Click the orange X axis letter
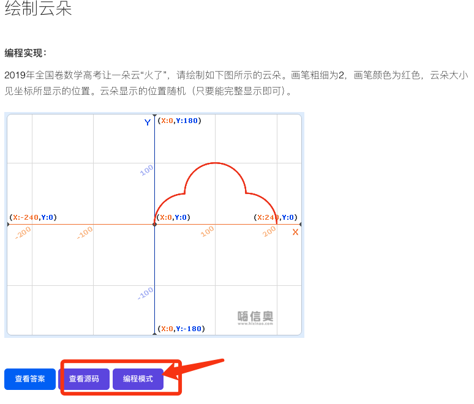The width and height of the screenshot is (474, 404). click(x=295, y=232)
